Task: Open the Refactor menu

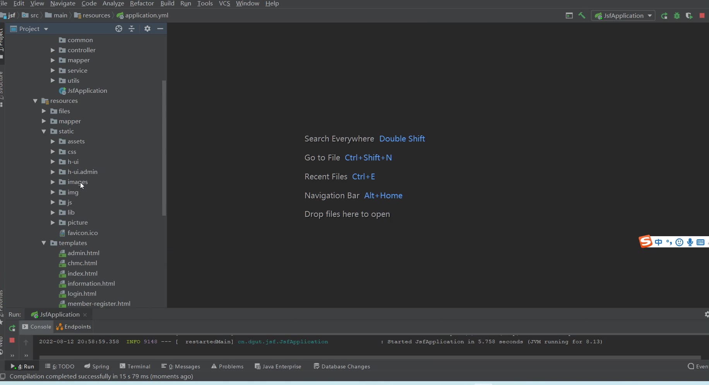Action: [x=142, y=3]
